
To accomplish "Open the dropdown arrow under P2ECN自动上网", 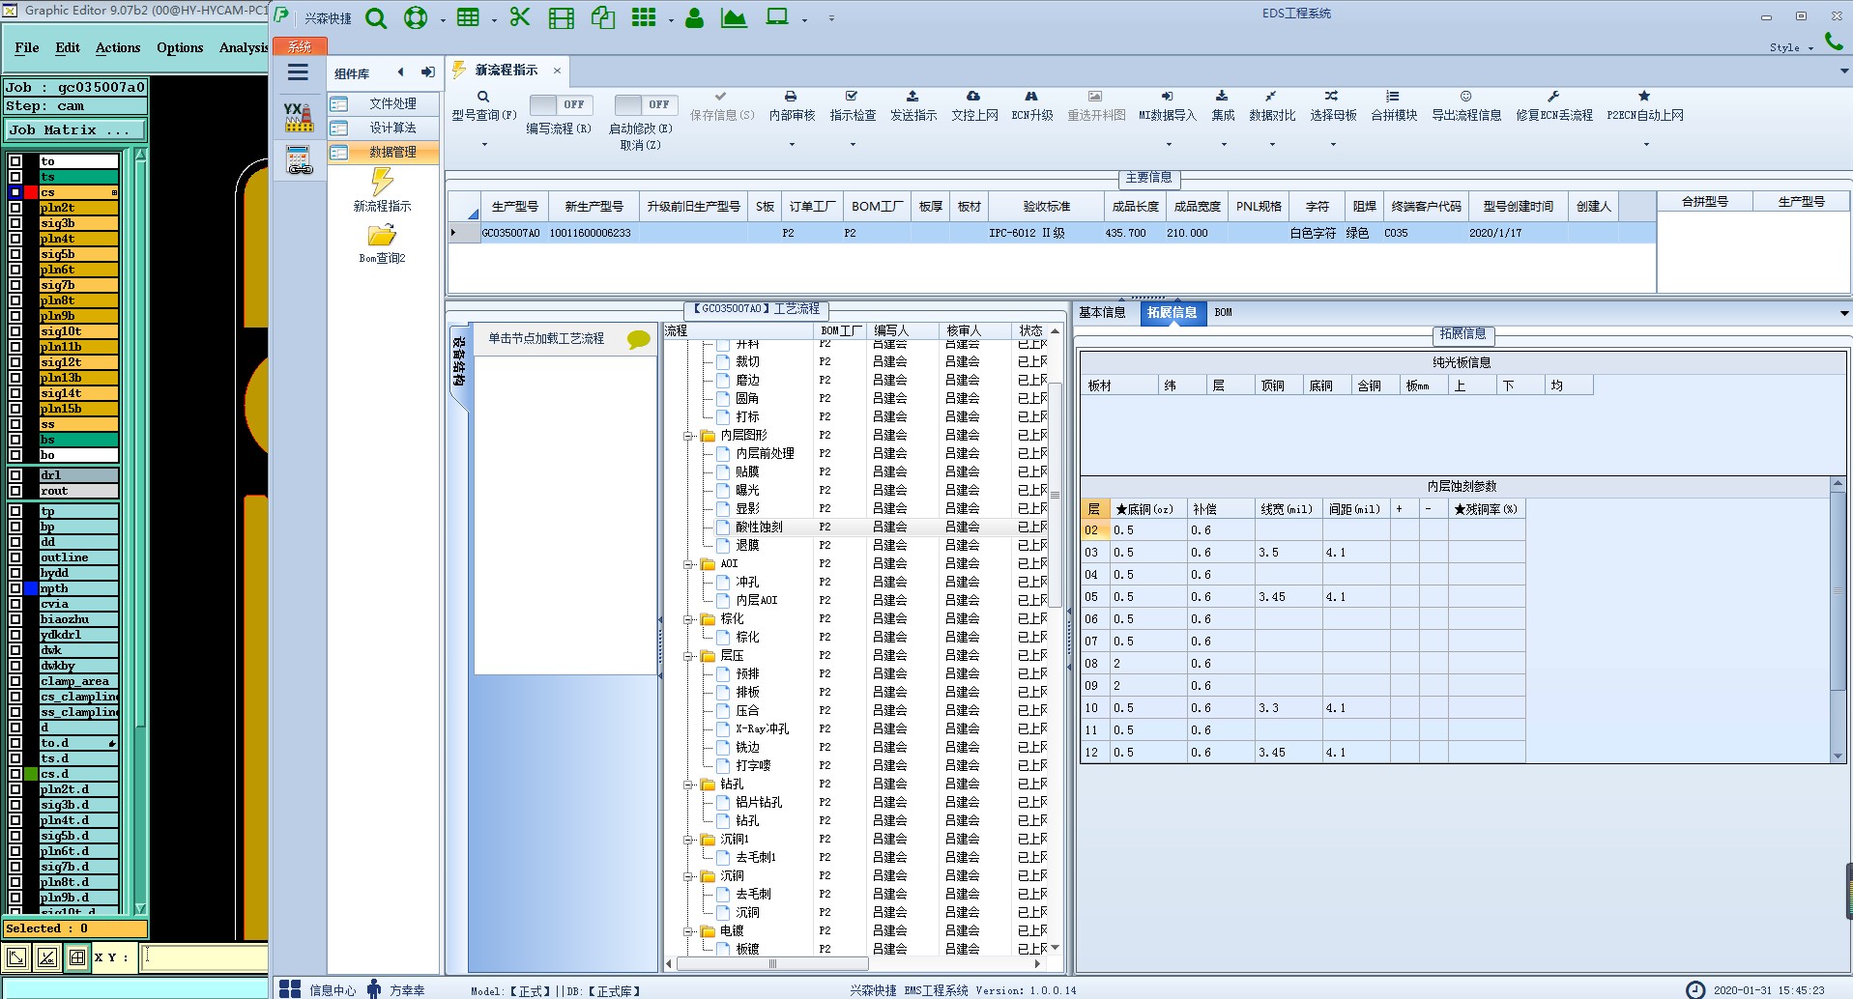I will (x=1646, y=145).
